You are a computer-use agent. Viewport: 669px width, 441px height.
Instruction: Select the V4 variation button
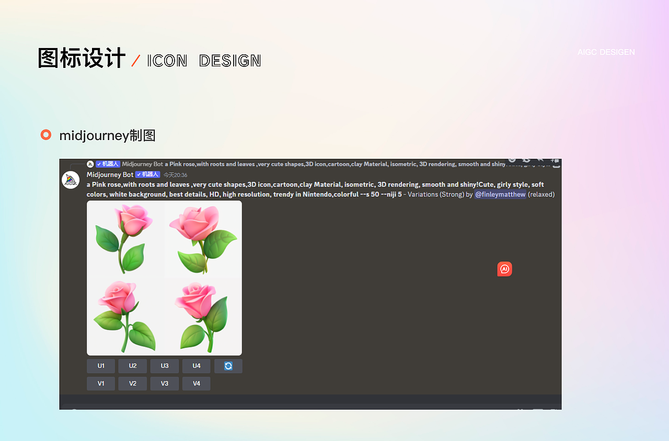click(x=197, y=384)
